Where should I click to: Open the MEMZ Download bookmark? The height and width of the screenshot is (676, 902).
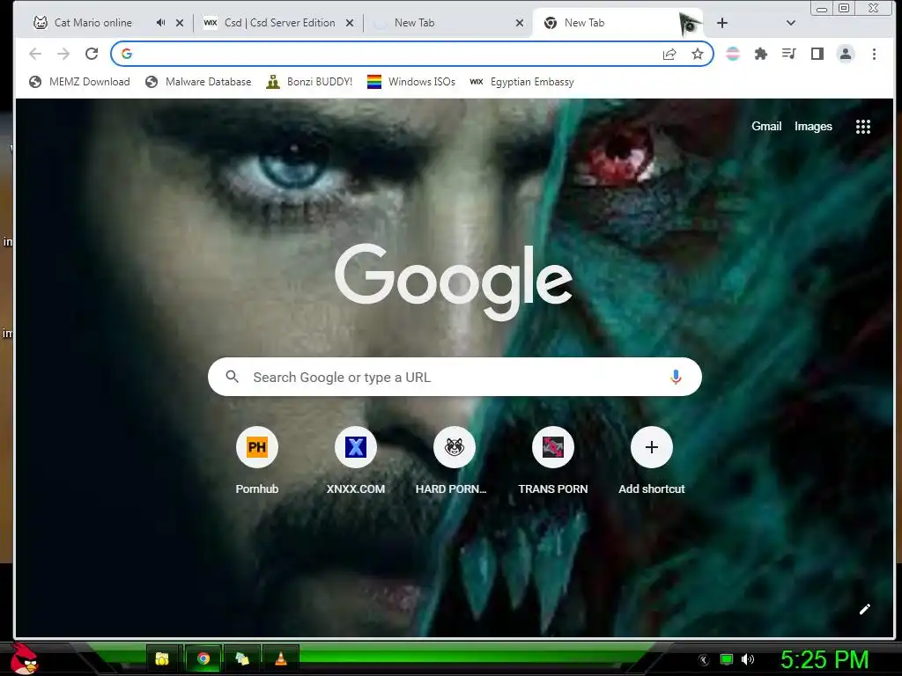(x=79, y=82)
